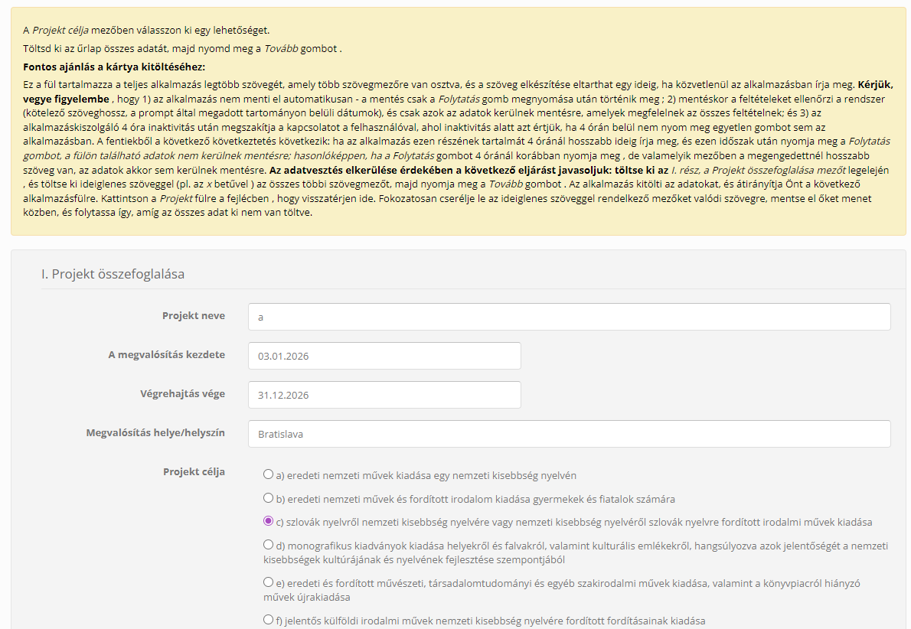Image resolution: width=911 pixels, height=629 pixels.
Task: Click the Projekt neve text field
Action: (569, 317)
